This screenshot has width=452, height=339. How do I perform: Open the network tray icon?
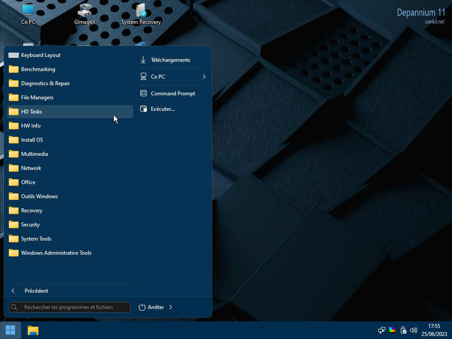(x=382, y=330)
